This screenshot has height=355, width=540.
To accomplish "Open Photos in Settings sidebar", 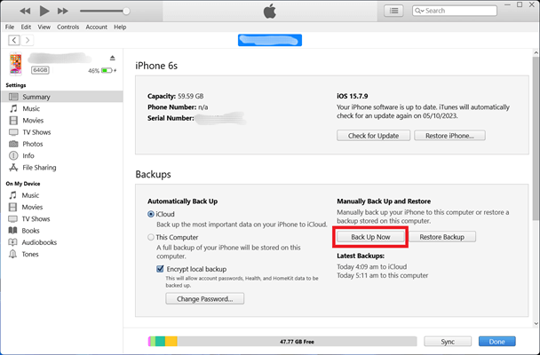I will click(x=32, y=144).
